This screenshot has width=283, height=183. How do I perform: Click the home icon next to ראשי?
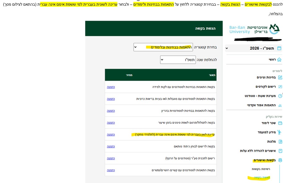(279, 59)
